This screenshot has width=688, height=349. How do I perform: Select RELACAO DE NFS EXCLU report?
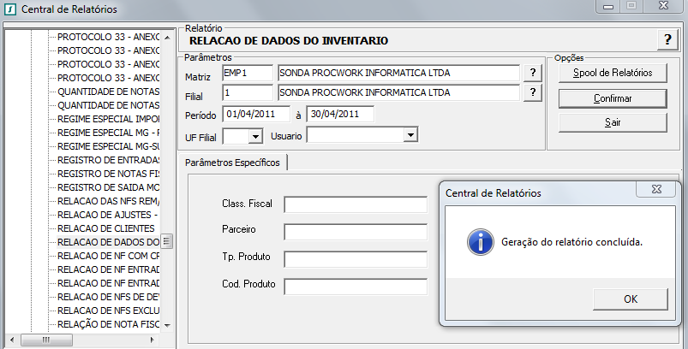(108, 311)
